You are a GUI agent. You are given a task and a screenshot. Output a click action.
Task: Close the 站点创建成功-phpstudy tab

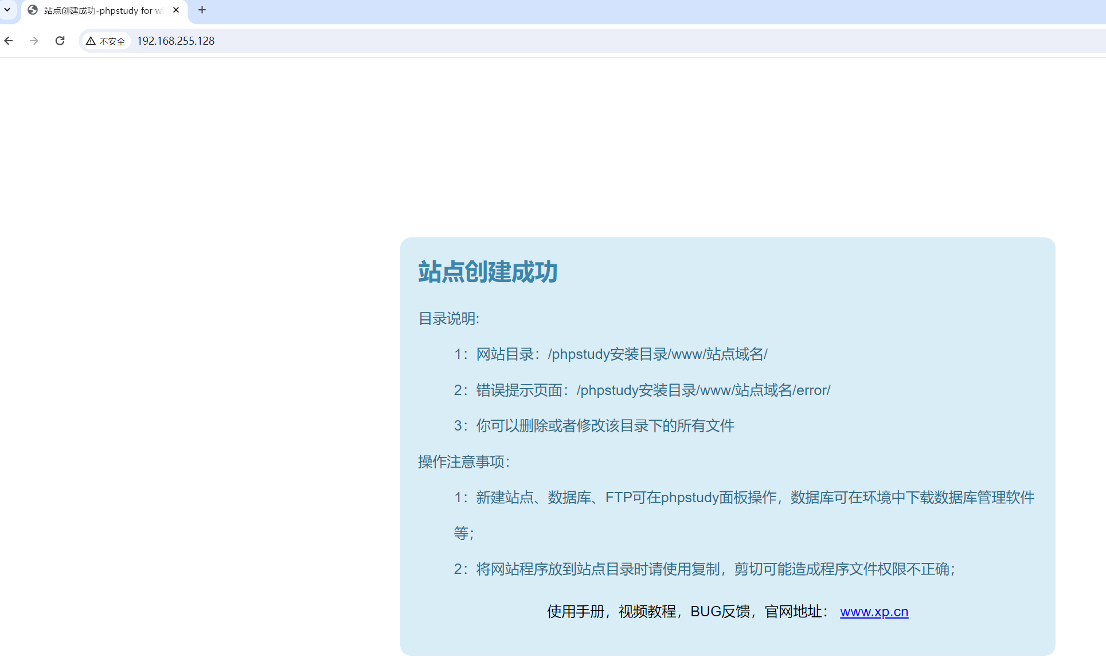176,10
